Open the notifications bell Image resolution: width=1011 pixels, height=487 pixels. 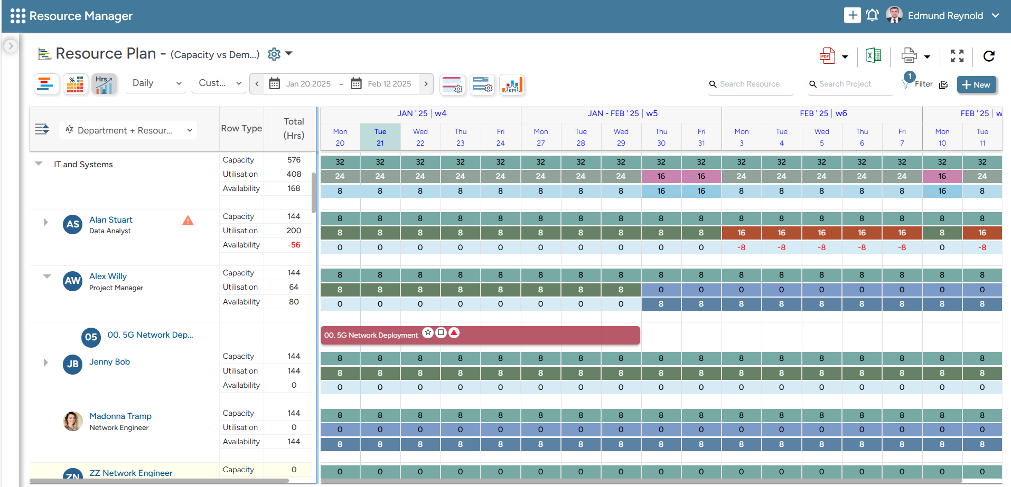pos(872,15)
